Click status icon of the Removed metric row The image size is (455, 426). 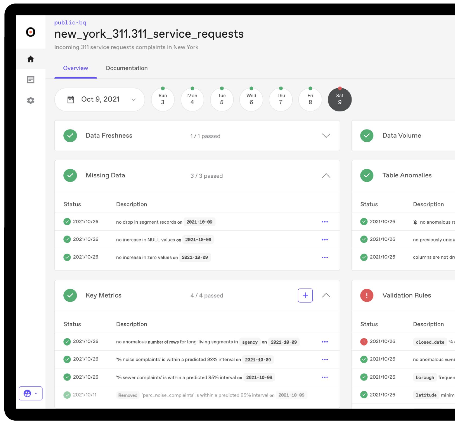pos(67,395)
